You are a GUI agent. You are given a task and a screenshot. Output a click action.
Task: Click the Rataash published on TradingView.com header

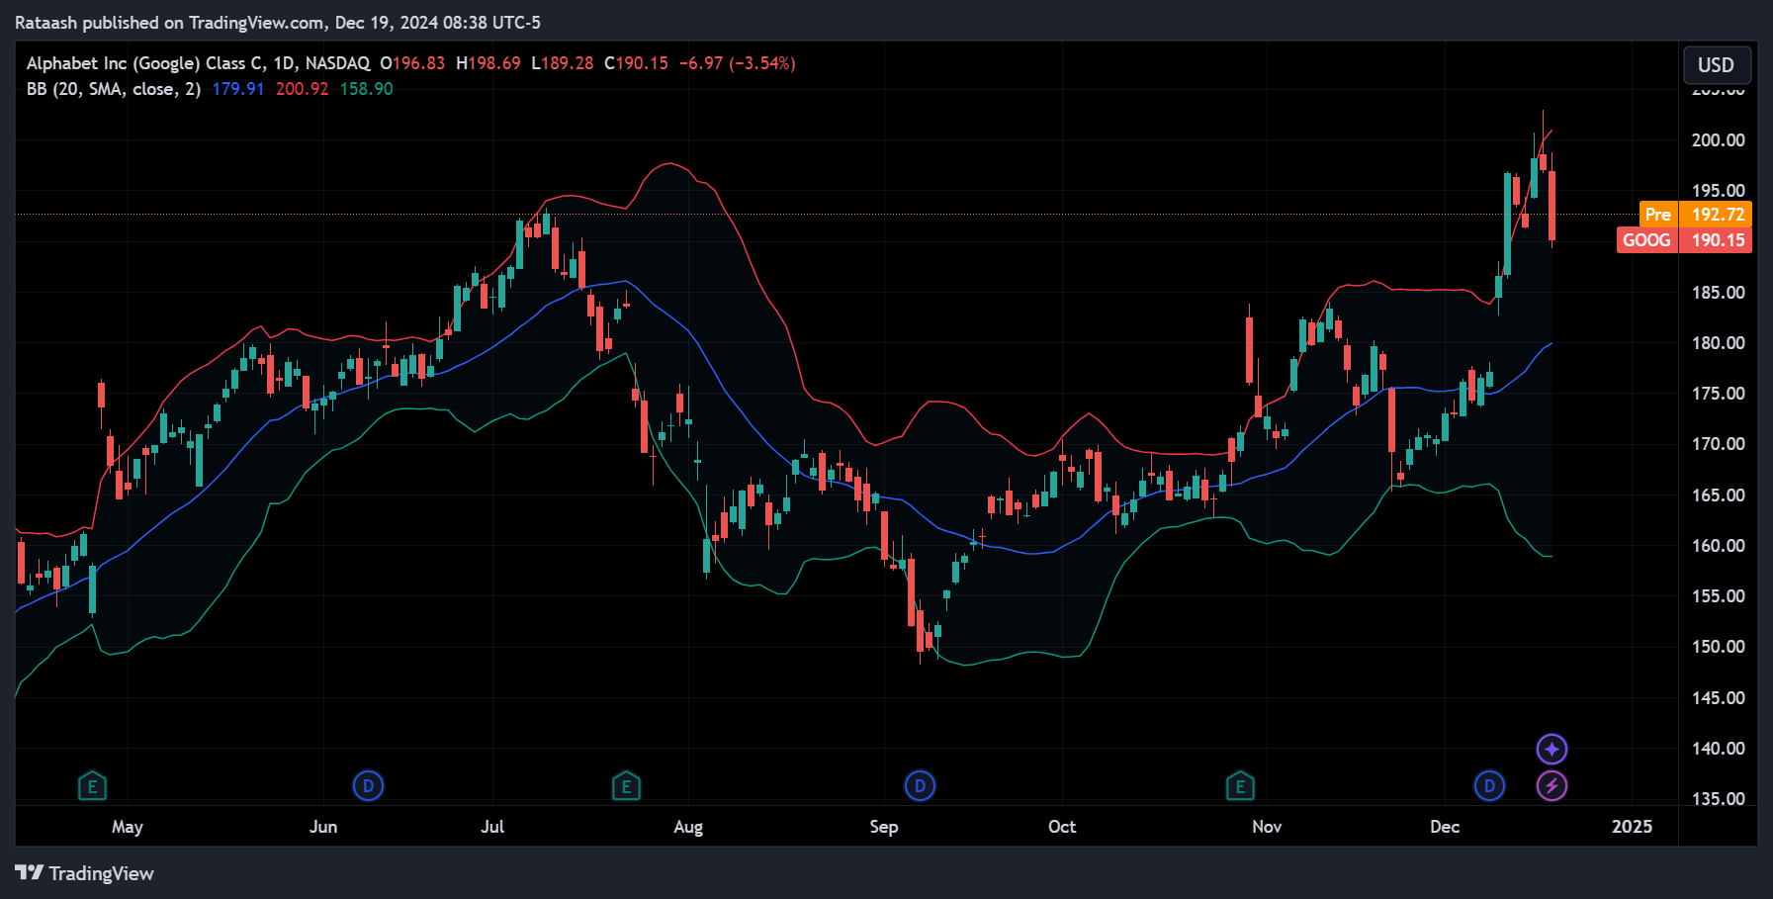(278, 22)
